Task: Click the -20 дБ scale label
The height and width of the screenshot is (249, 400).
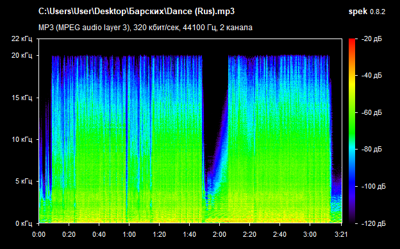Action: coord(372,39)
